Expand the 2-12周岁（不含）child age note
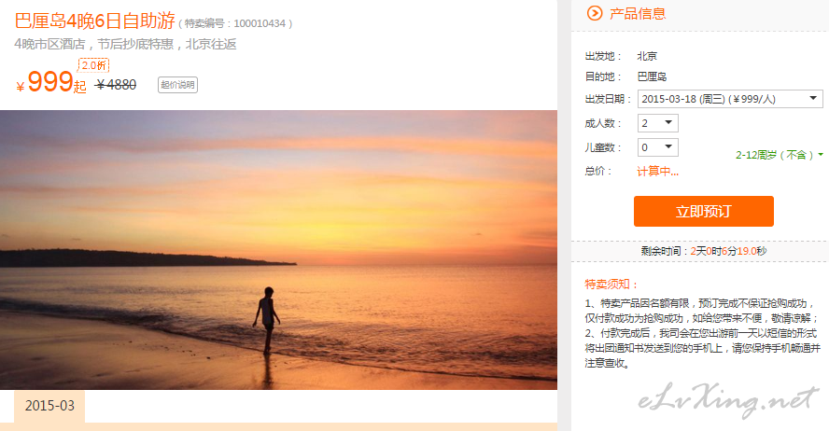 [780, 155]
